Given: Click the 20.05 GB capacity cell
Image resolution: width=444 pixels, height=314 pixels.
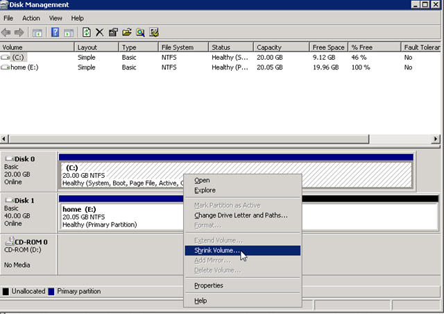Looking at the screenshot, I should 270,67.
